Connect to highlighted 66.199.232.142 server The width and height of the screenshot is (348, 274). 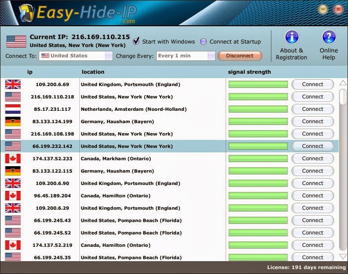pyautogui.click(x=312, y=146)
